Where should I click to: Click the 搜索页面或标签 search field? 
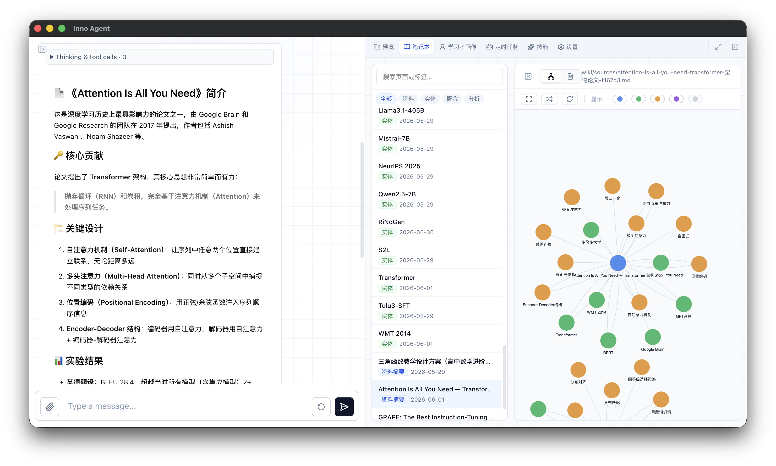tap(439, 77)
